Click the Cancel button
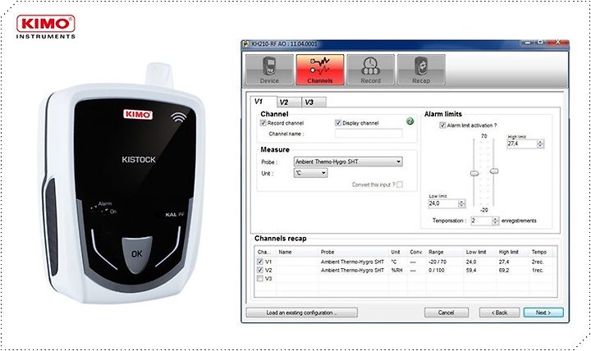Screen dimensions: 591x351 click(447, 312)
